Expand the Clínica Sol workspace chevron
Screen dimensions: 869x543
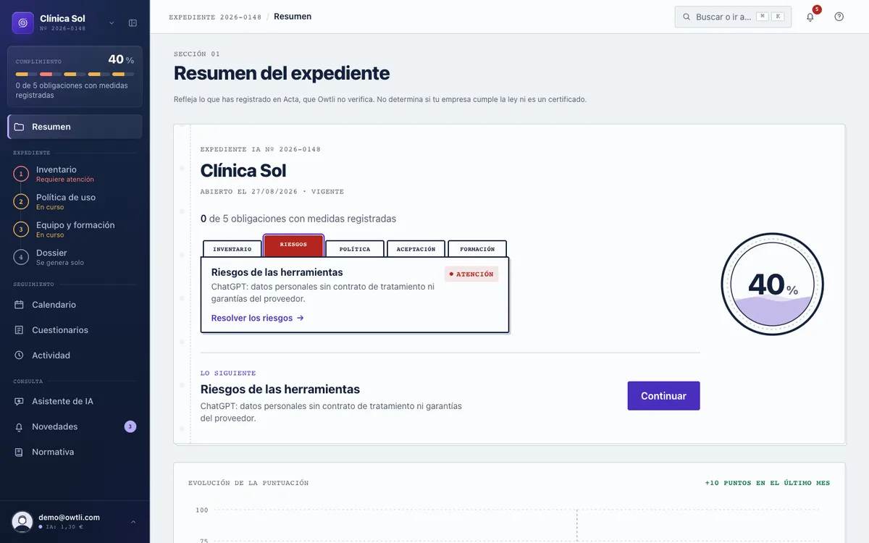(112, 23)
